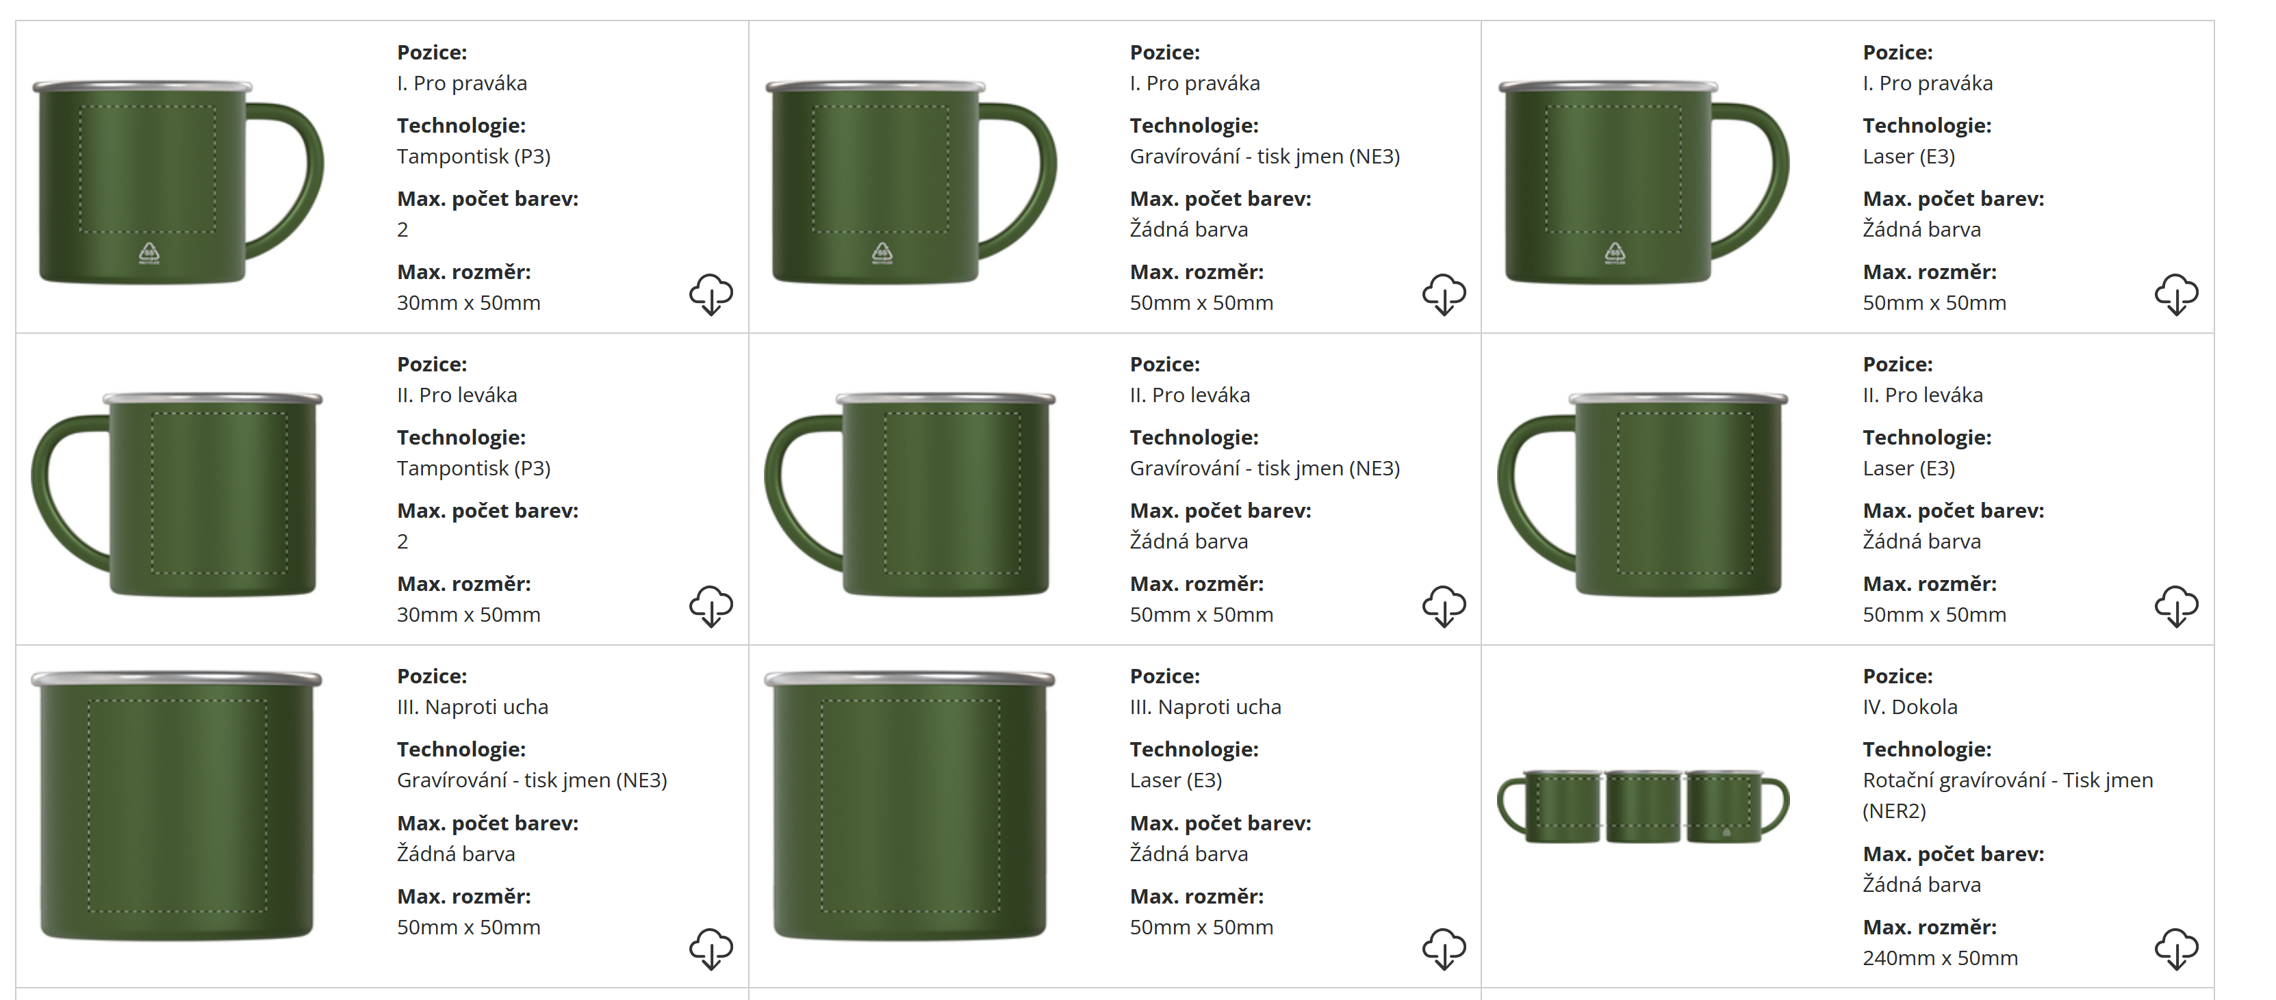This screenshot has height=1000, width=2276.
Task: Open mug image for Pro leváka Tampontisk
Action: [x=177, y=495]
